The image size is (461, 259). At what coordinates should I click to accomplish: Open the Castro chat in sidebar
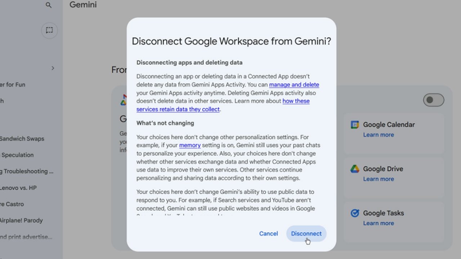[12, 204]
